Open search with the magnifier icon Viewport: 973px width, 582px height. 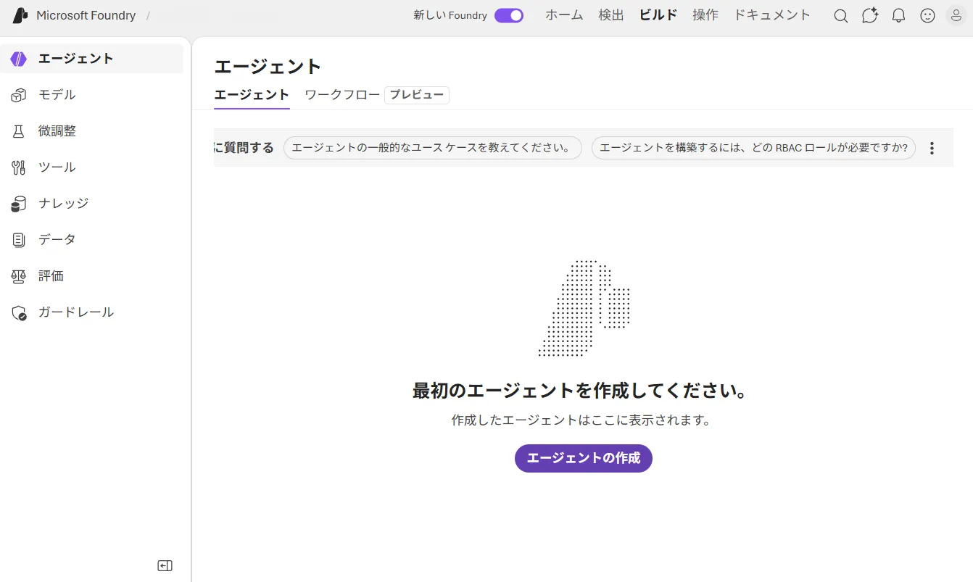point(841,16)
